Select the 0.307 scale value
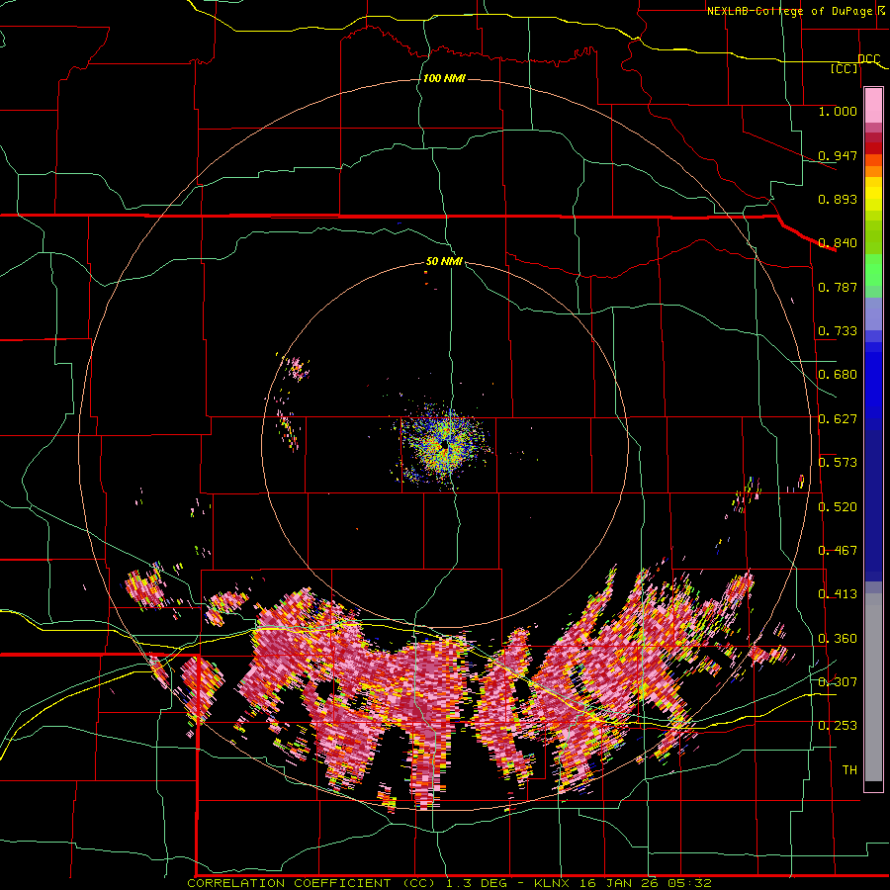The width and height of the screenshot is (890, 890). 838,682
